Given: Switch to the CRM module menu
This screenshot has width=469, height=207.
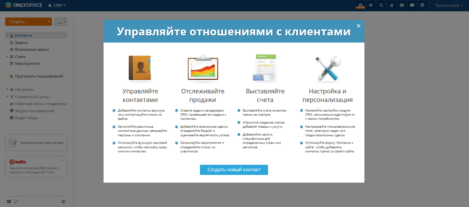Looking at the screenshot, I should (x=57, y=5).
